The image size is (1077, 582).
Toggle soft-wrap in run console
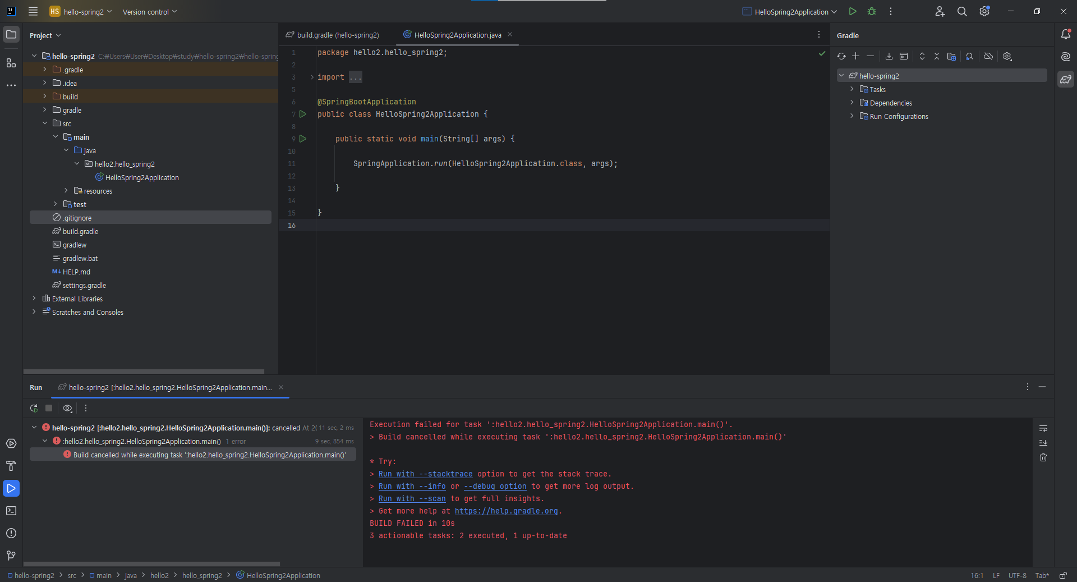(1043, 428)
